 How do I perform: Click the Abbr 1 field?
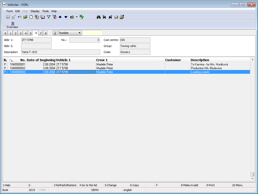[36, 40]
